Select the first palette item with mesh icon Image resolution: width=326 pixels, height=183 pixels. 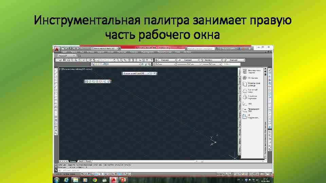(x=252, y=72)
